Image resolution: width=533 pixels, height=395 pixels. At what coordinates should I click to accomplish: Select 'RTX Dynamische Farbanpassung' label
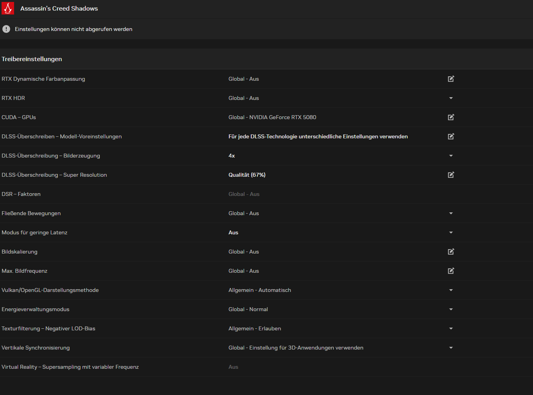(43, 79)
